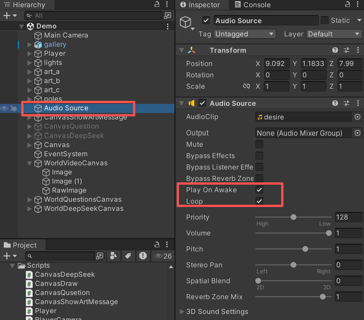This screenshot has width=364, height=320.
Task: Open Project panel three-dot menu
Action: coord(167,245)
